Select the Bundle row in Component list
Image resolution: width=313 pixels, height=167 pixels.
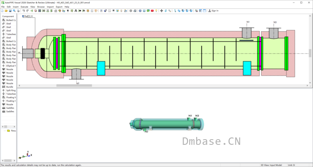(x=9, y=87)
